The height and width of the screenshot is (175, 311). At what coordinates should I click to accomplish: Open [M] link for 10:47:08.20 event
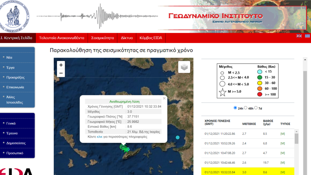tap(283, 153)
